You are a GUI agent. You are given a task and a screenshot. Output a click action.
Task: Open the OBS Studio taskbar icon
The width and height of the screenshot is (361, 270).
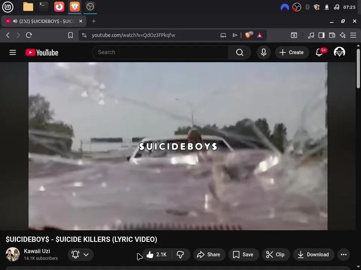pos(90,7)
